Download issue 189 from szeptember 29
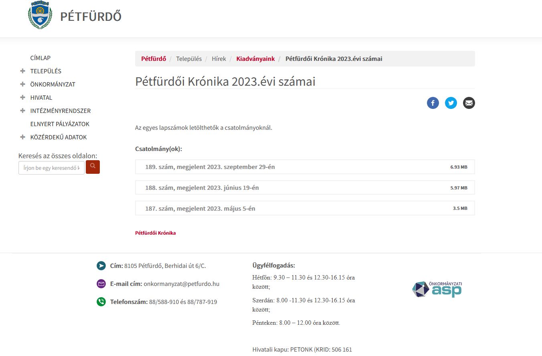Image resolution: width=542 pixels, height=356 pixels. (305, 167)
